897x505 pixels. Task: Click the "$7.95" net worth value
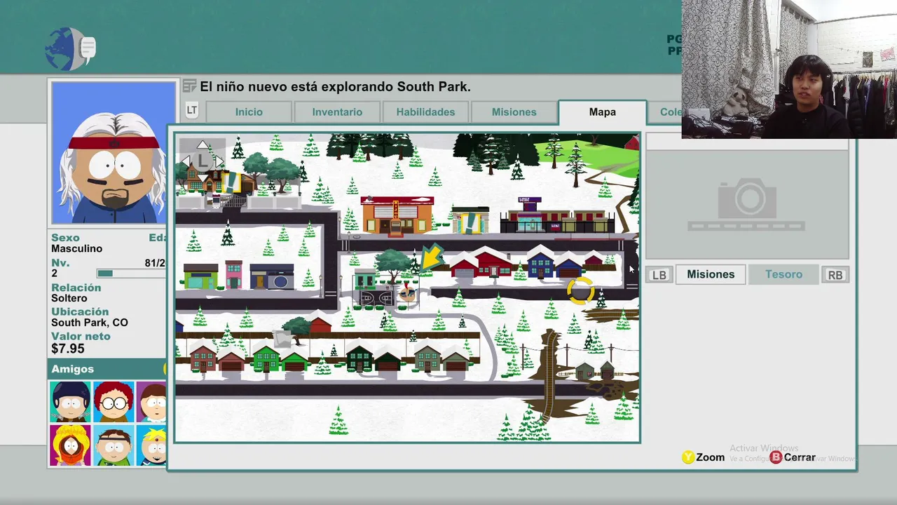(x=68, y=349)
